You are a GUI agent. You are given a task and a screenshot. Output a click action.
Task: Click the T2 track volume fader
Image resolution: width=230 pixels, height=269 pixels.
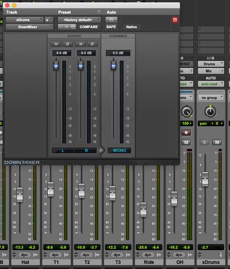[81, 191]
